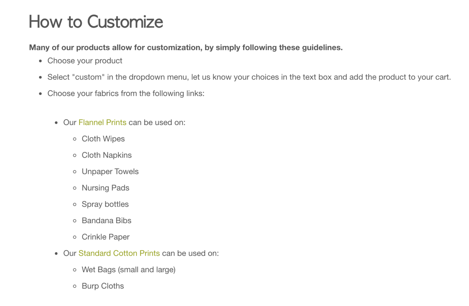Click the word Our before Standard Cotton Prints
The image size is (469, 306).
[x=70, y=253]
